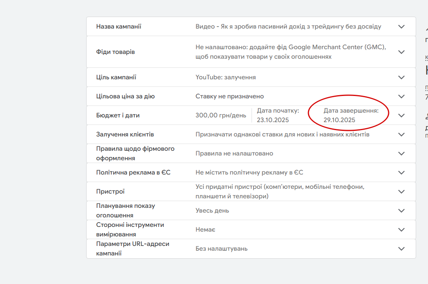Expand Політична реклама в ЄС chevron
Viewport: 428px width, 284px height.
pos(401,173)
